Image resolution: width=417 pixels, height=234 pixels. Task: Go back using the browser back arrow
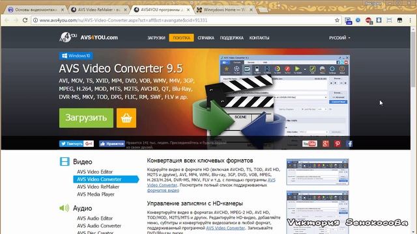(7, 20)
